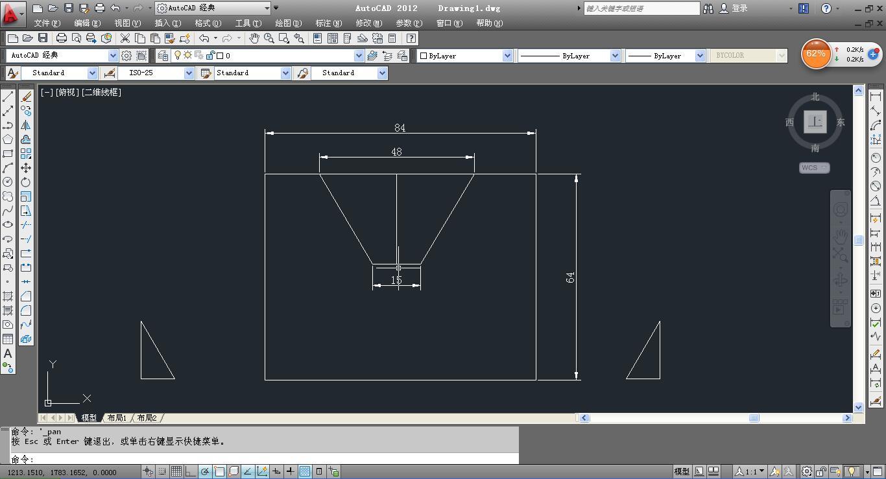Activate the Pan hand tool
The width and height of the screenshot is (886, 479).
pos(254,38)
